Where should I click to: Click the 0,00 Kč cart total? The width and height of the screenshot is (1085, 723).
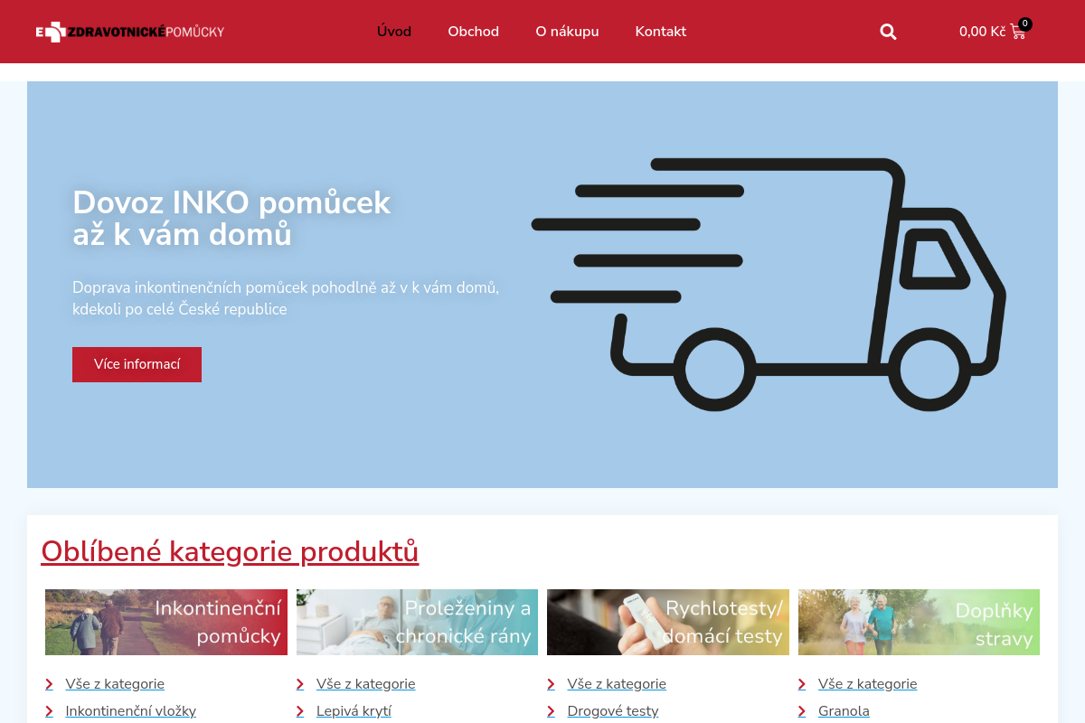981,32
